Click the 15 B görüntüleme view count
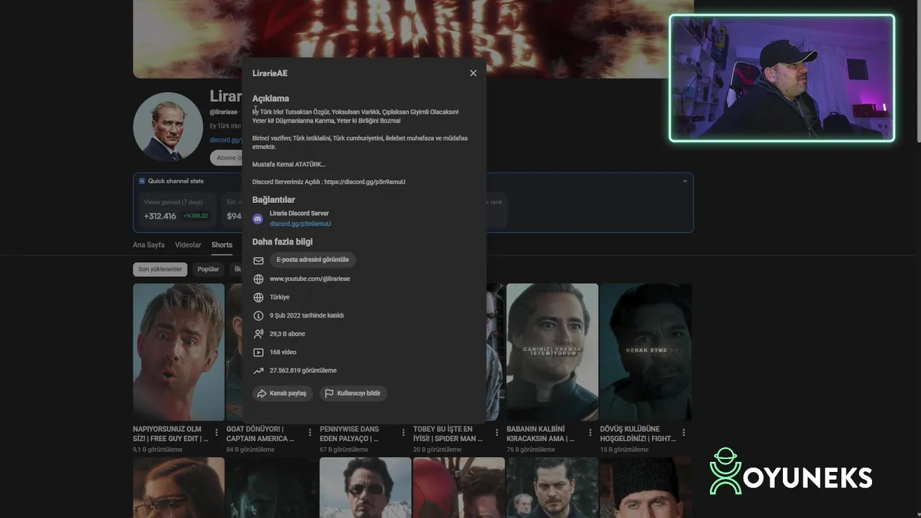The width and height of the screenshot is (921, 518). 624,450
